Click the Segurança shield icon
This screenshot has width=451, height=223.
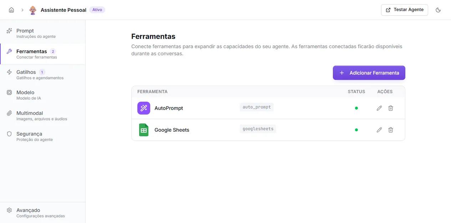(x=9, y=134)
